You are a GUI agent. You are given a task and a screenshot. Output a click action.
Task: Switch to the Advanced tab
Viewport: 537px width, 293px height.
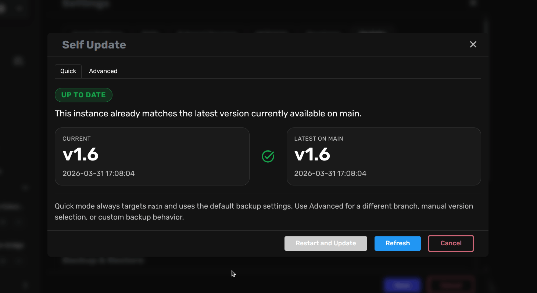pos(103,71)
